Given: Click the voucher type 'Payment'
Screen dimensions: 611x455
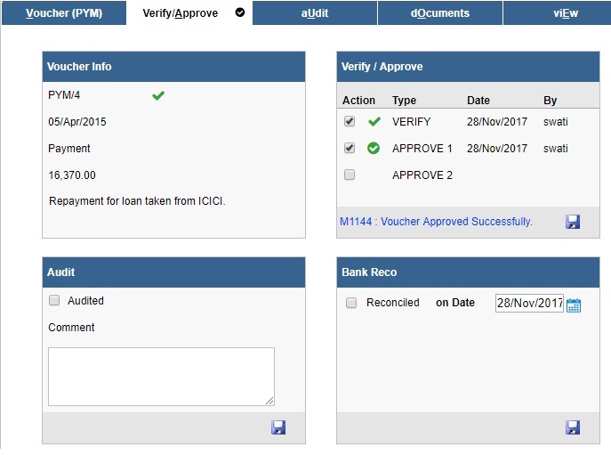Looking at the screenshot, I should (x=69, y=149).
